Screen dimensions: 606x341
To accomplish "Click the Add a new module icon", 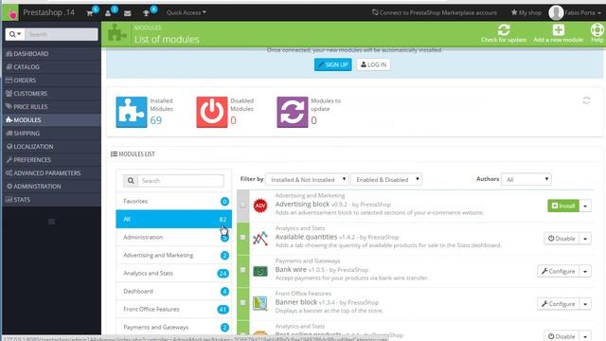I will tap(558, 29).
